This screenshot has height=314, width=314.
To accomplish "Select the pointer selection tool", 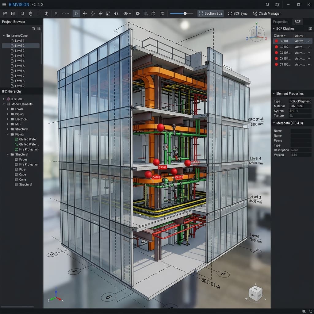I will pyautogui.click(x=76, y=13).
